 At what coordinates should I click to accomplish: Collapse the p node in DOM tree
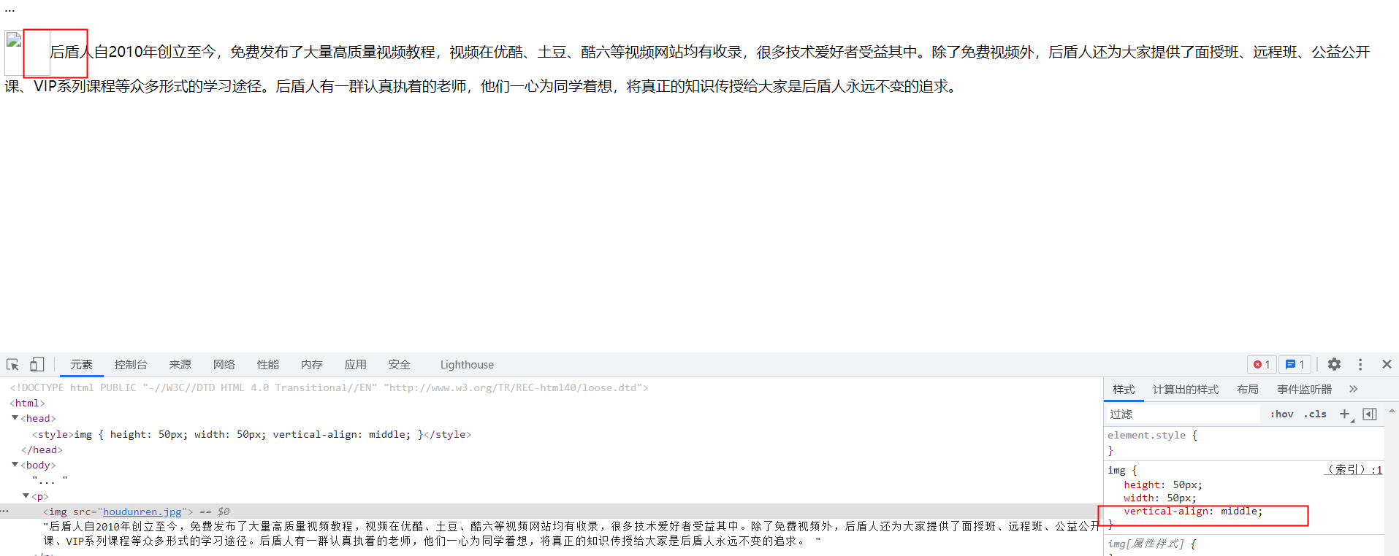[x=26, y=496]
